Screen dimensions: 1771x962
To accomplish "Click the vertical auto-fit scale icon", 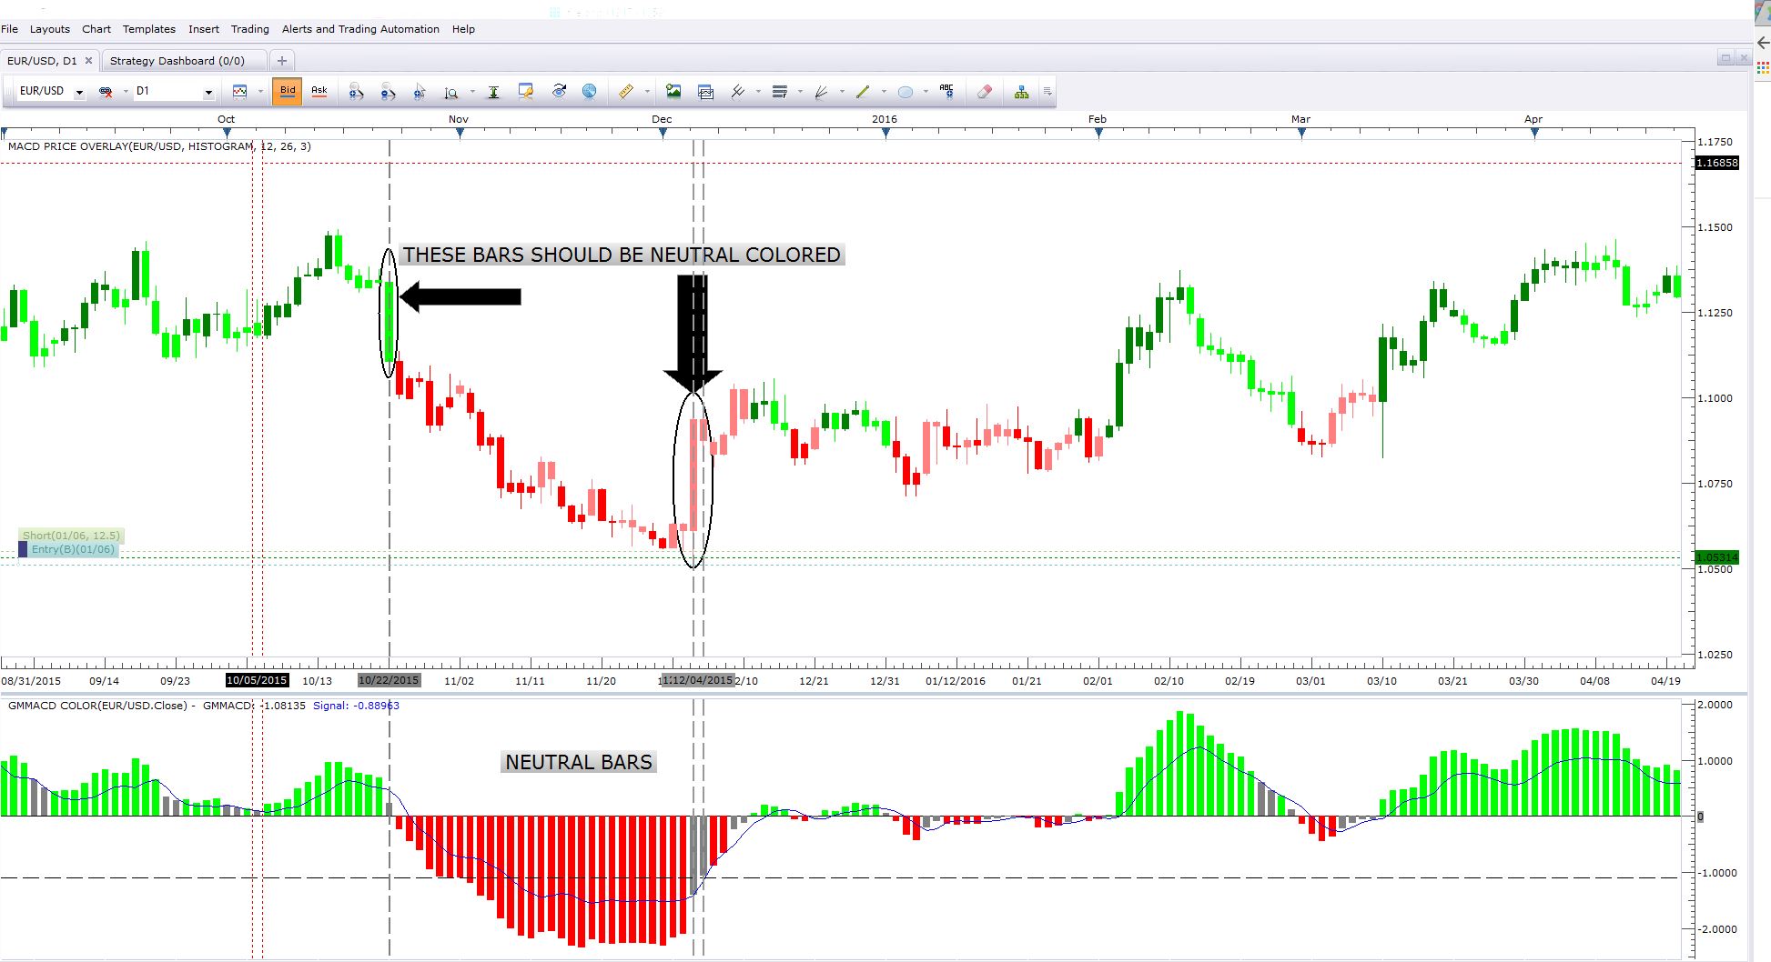I will (493, 91).
